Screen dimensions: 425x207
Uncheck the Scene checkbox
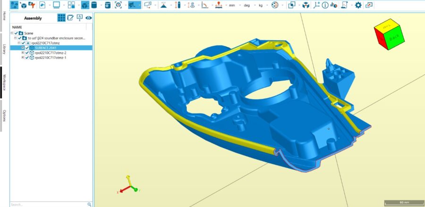pyautogui.click(x=16, y=33)
